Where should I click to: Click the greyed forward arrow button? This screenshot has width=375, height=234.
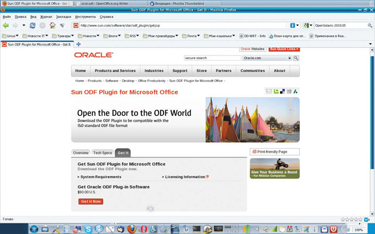[x=15, y=25]
